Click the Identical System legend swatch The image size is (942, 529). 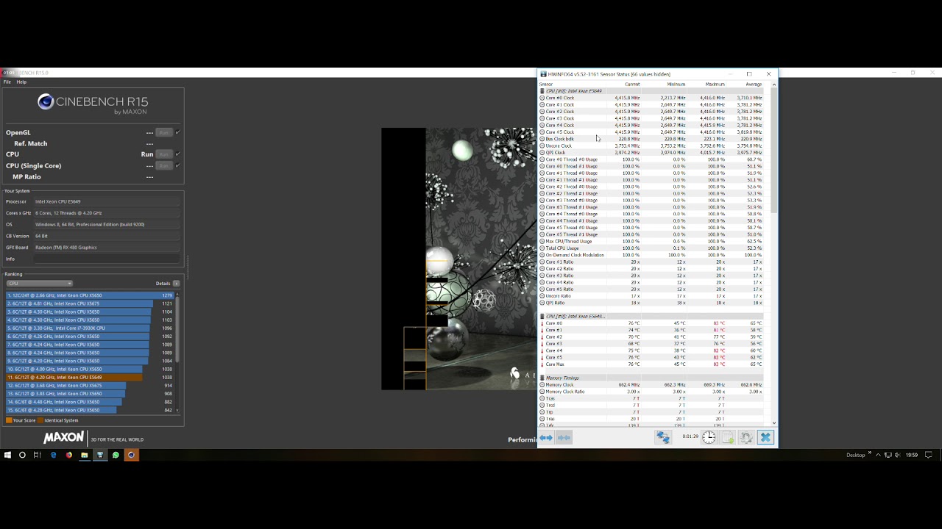[x=41, y=420]
